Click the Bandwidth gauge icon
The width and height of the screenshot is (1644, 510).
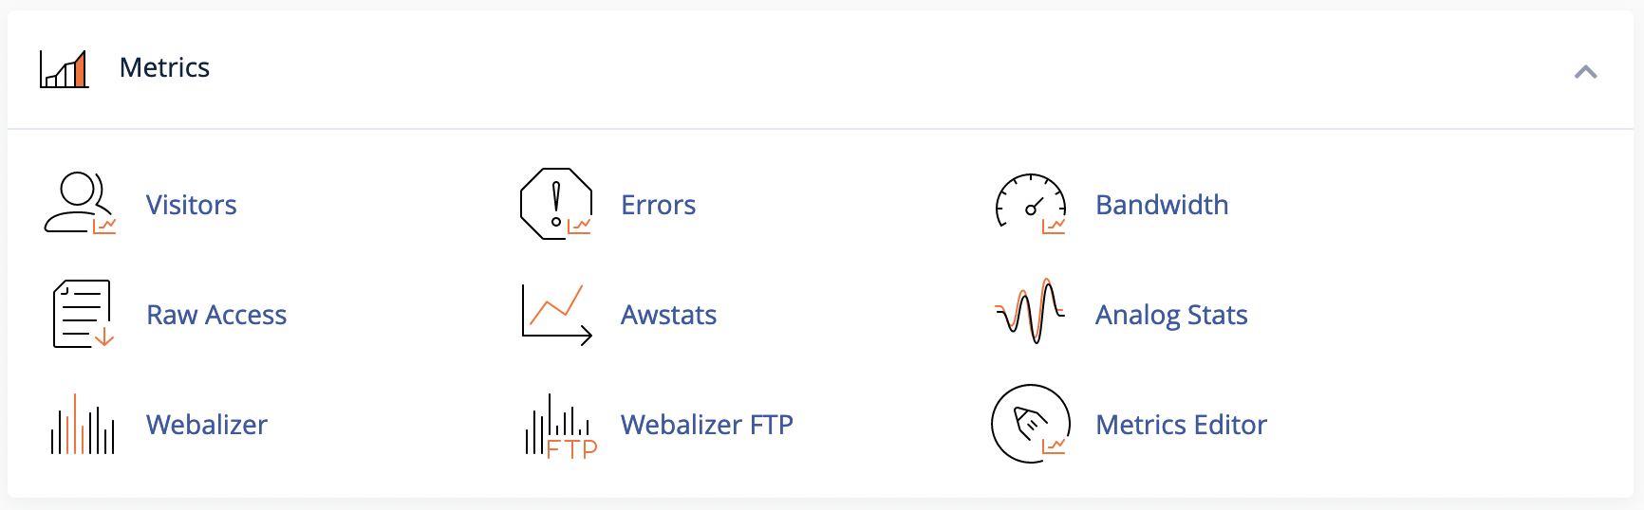[x=1031, y=203]
